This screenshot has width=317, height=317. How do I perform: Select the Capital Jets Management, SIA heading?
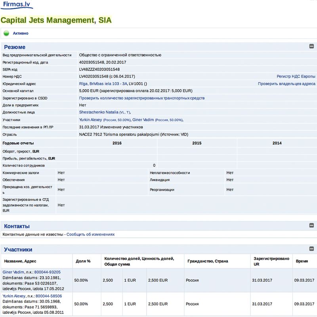click(56, 20)
